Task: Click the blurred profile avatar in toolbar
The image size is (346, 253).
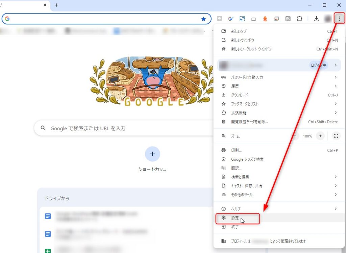Action: pyautogui.click(x=328, y=19)
